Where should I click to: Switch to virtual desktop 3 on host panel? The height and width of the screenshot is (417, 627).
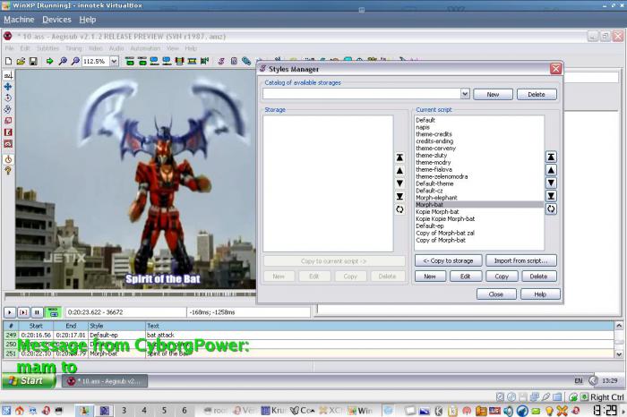click(x=124, y=410)
